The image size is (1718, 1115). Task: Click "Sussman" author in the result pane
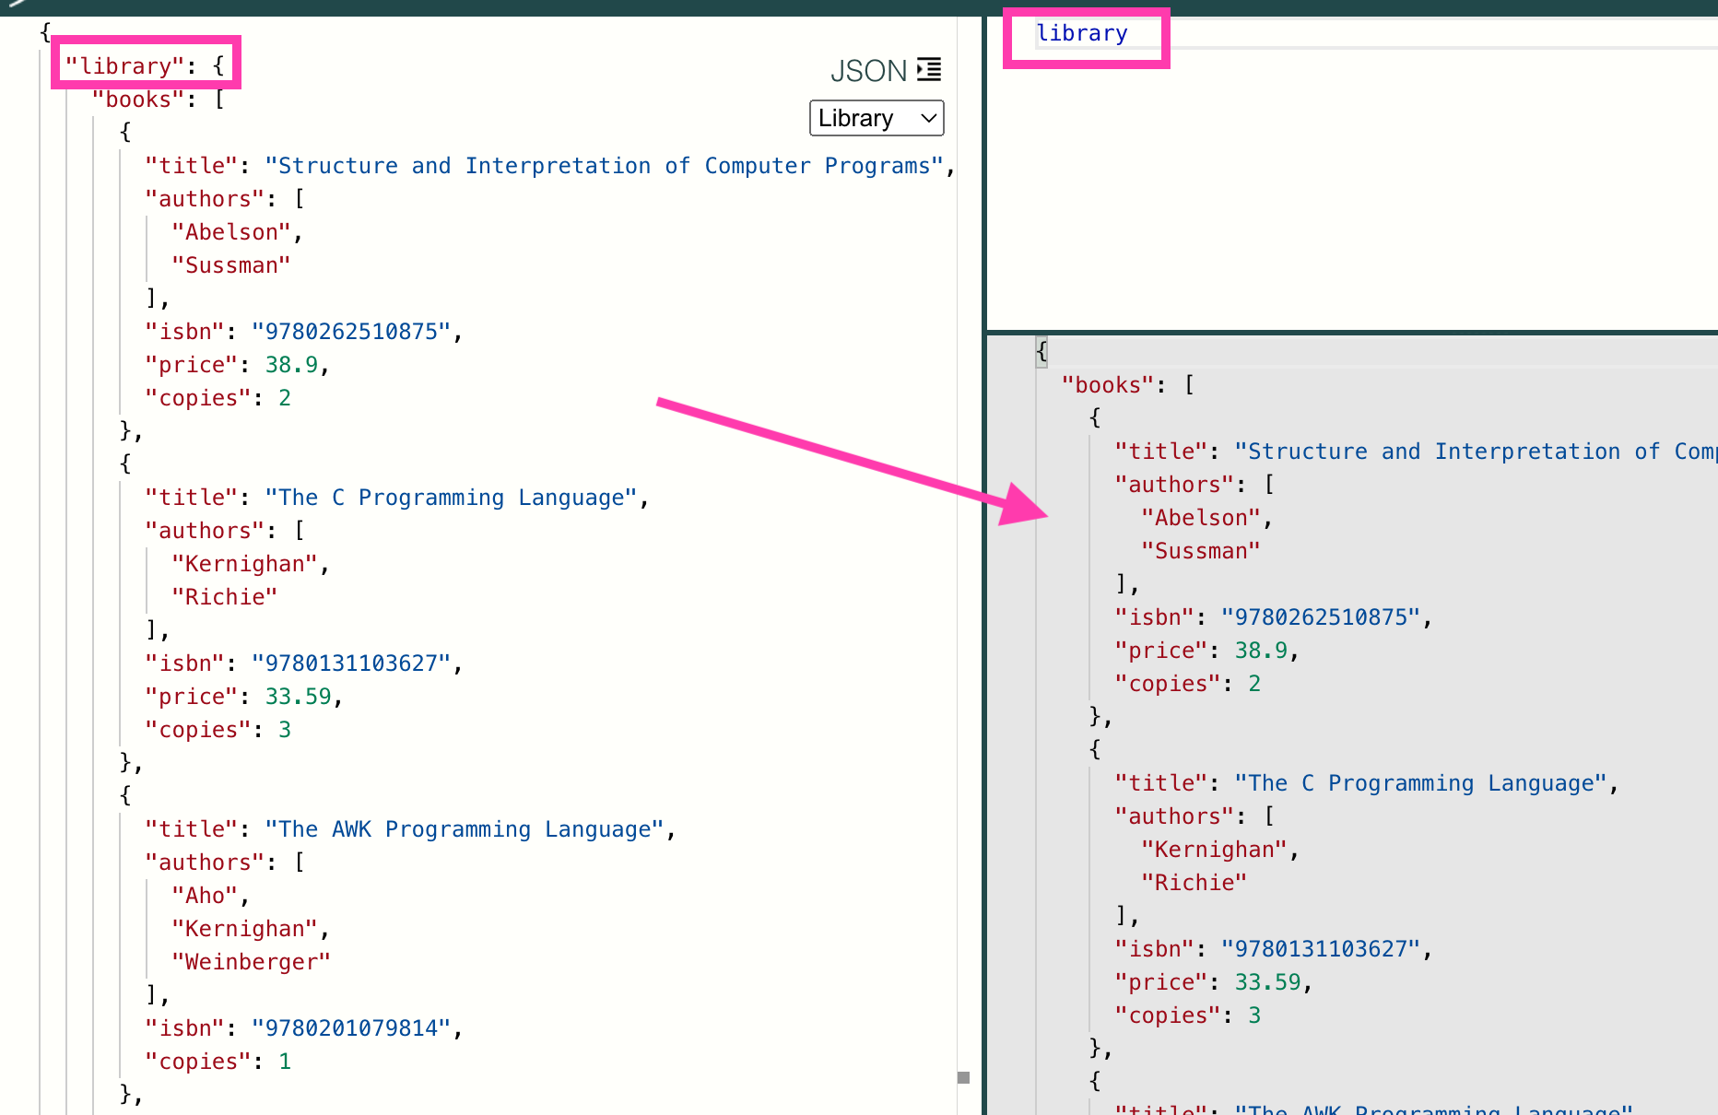coord(1200,551)
